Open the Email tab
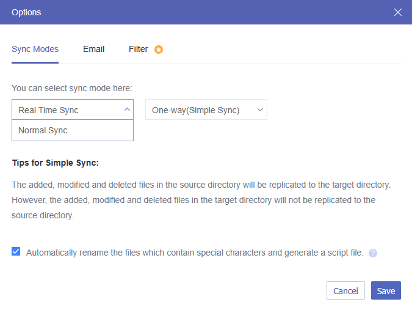The height and width of the screenshot is (310, 412). [x=94, y=49]
